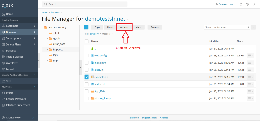260x121 pixels.
Task: Open row menu for web.config
Action: click(x=250, y=56)
